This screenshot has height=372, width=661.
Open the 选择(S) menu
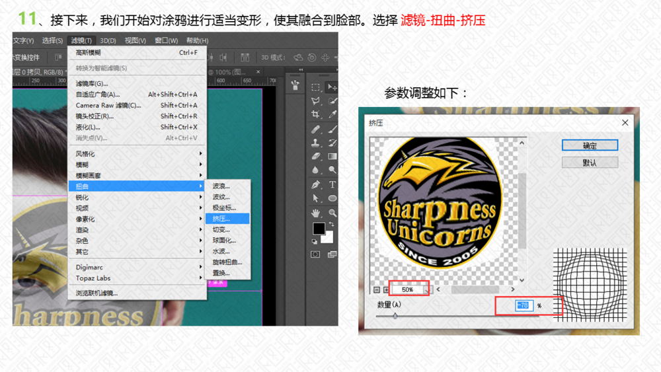click(52, 40)
